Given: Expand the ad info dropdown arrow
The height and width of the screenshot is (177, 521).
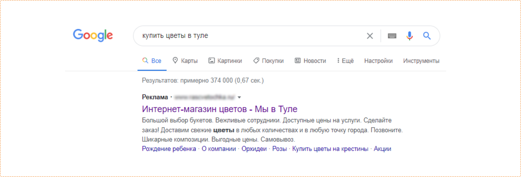Looking at the screenshot, I should (239, 97).
